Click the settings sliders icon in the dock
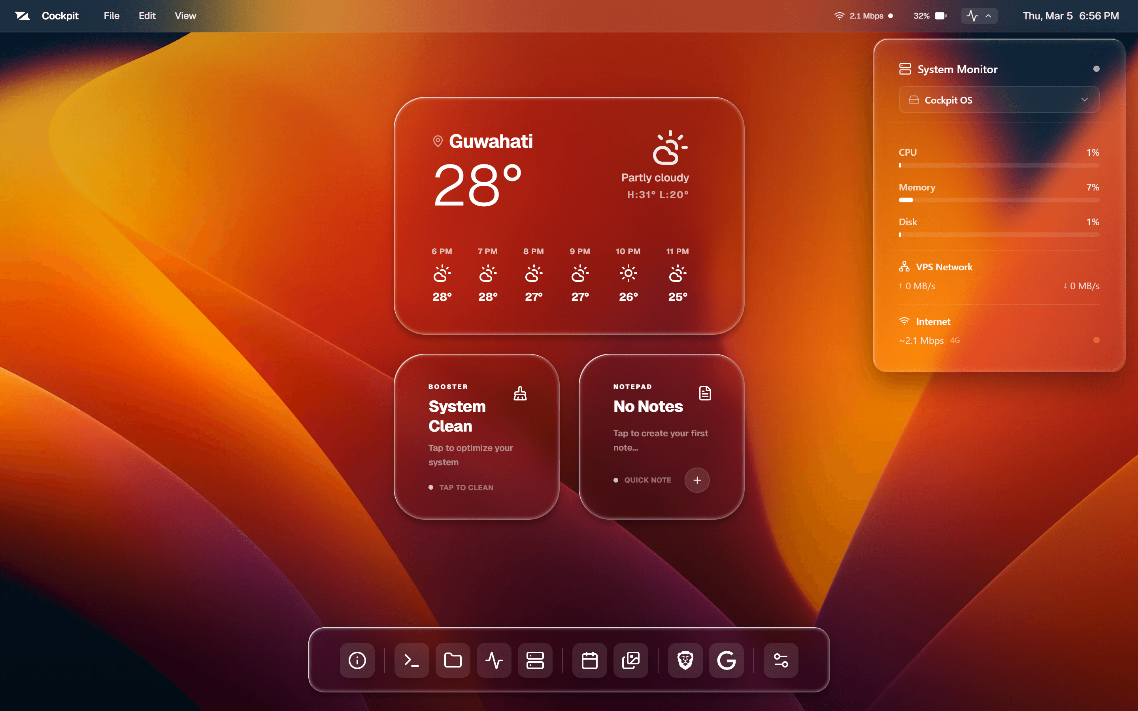This screenshot has height=711, width=1138. click(x=780, y=660)
